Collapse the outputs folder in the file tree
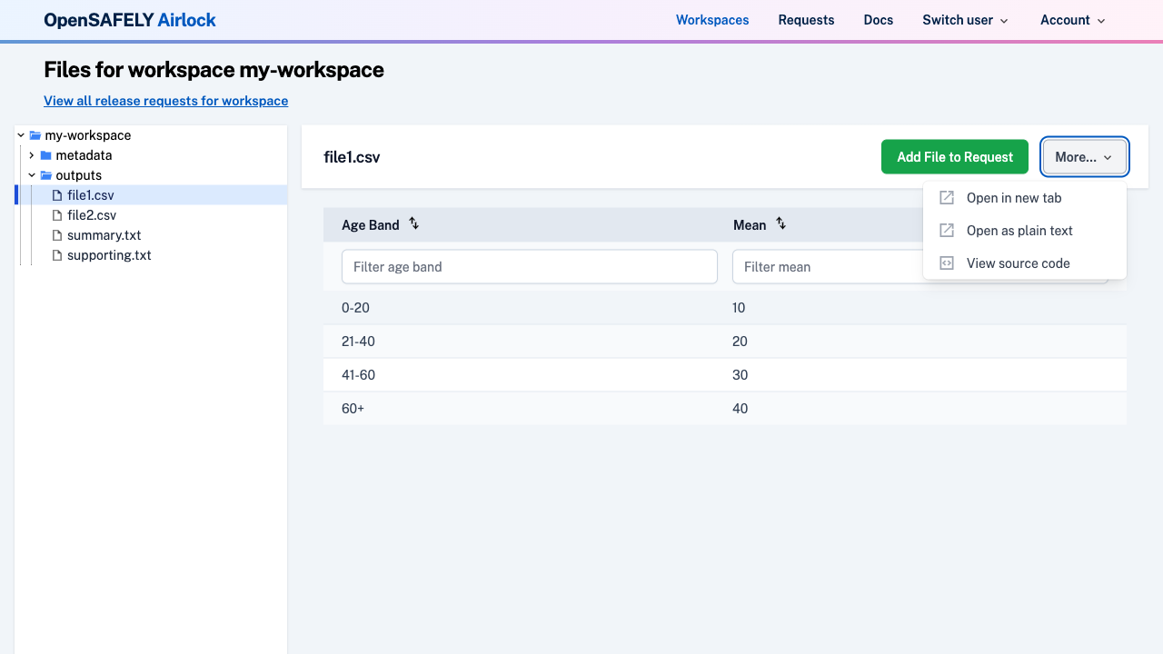The image size is (1163, 654). pos(31,174)
